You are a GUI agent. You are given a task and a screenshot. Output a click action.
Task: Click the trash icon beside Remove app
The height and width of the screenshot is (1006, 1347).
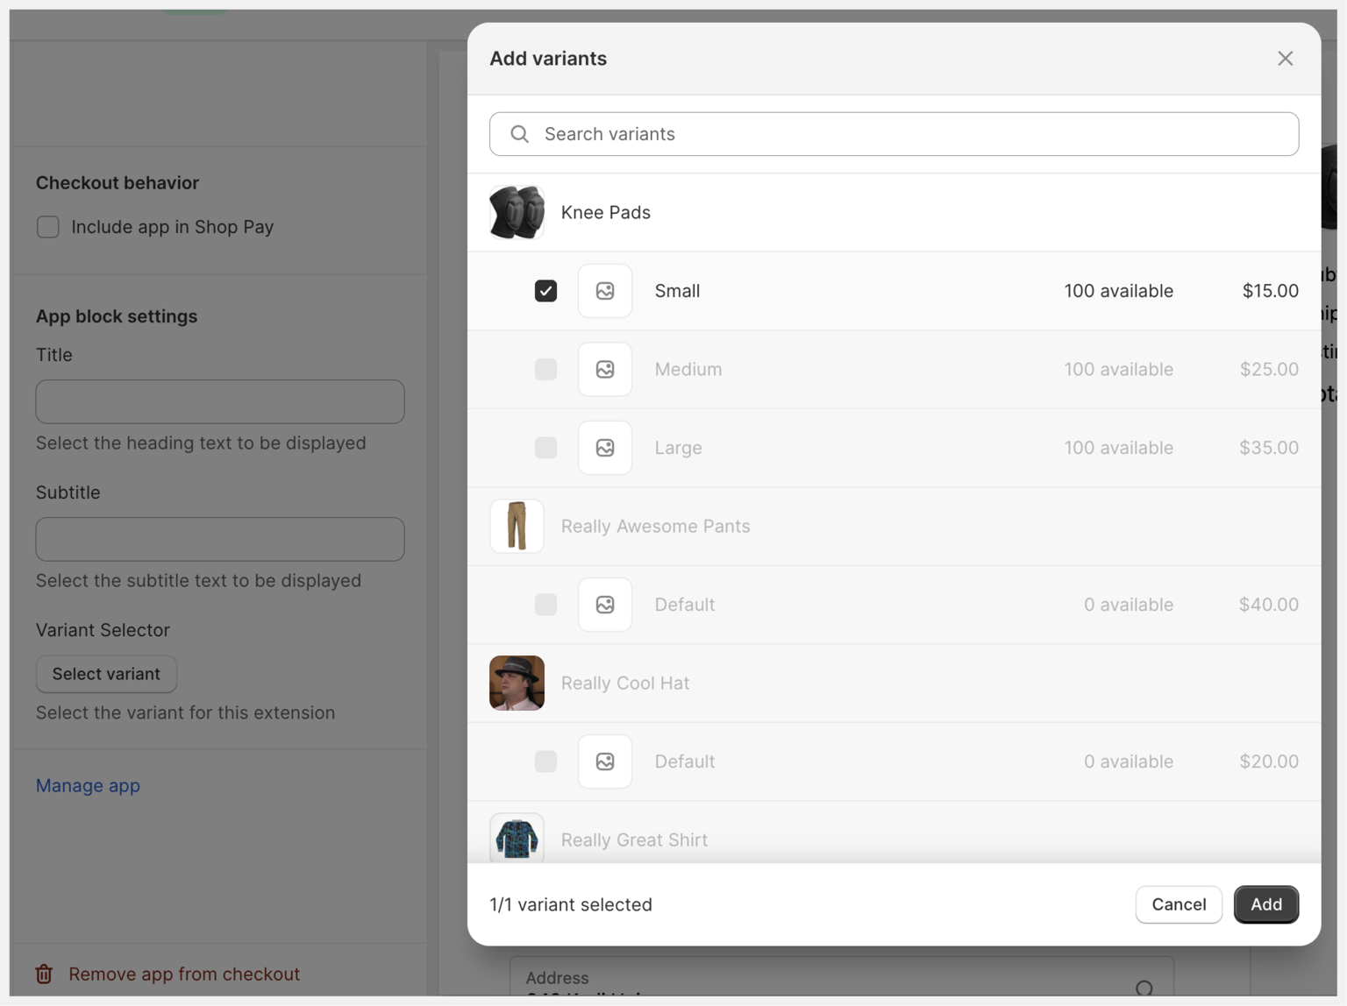[44, 974]
